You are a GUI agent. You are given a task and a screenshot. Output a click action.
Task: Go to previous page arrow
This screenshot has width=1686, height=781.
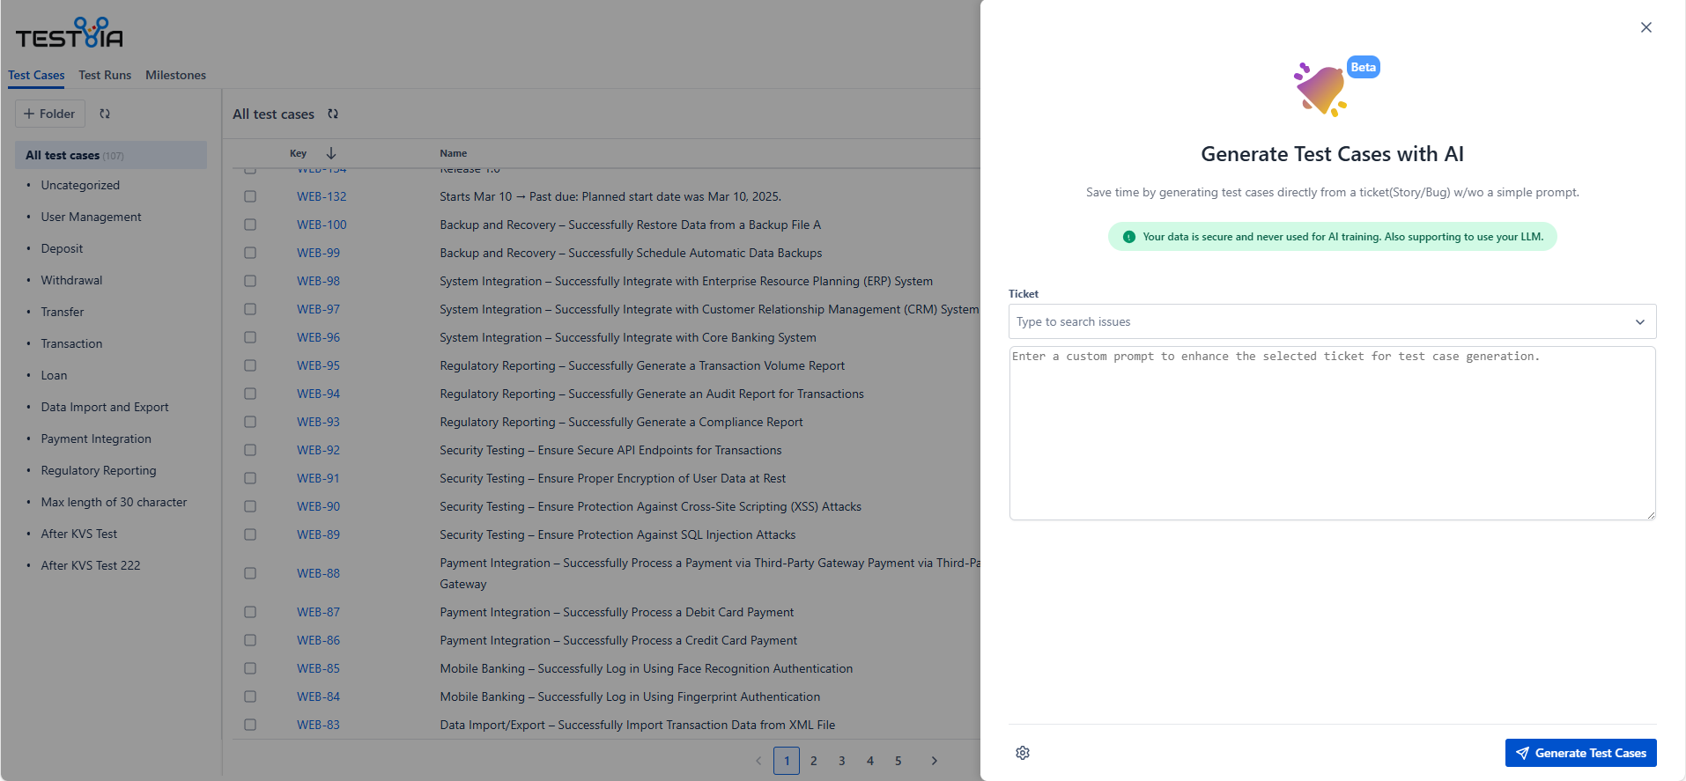758,761
